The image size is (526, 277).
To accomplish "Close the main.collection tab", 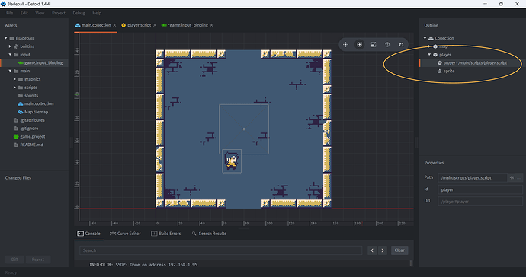I will click(114, 25).
